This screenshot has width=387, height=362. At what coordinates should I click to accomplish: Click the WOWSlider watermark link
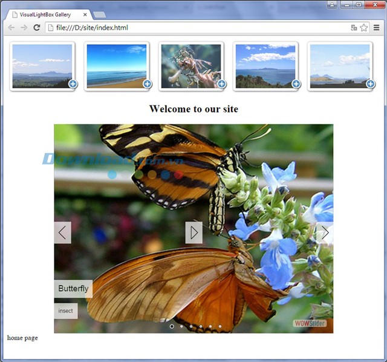point(310,323)
